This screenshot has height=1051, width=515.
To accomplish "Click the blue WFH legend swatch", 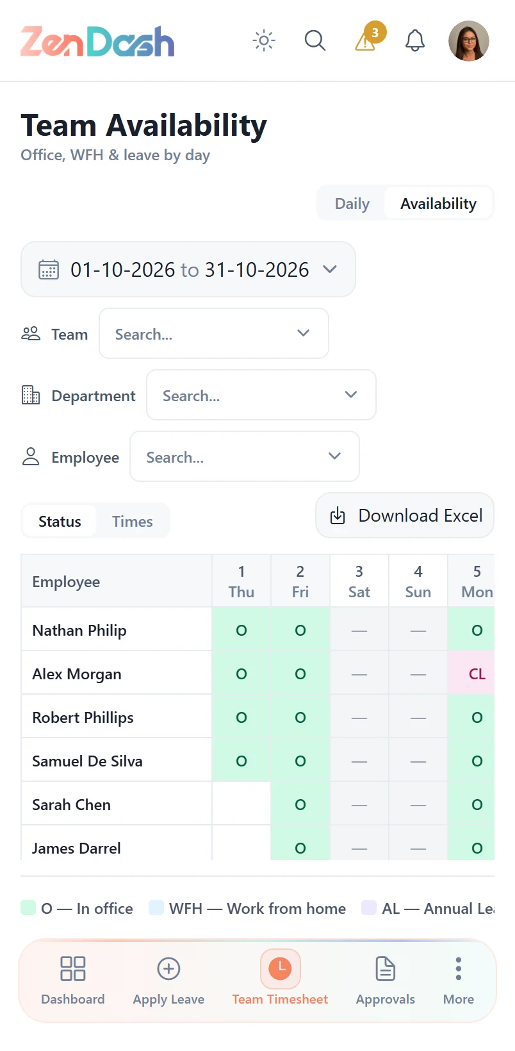I will tap(156, 907).
